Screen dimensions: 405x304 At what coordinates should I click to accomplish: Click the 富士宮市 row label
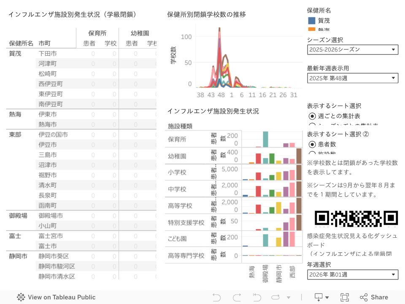pos(51,236)
